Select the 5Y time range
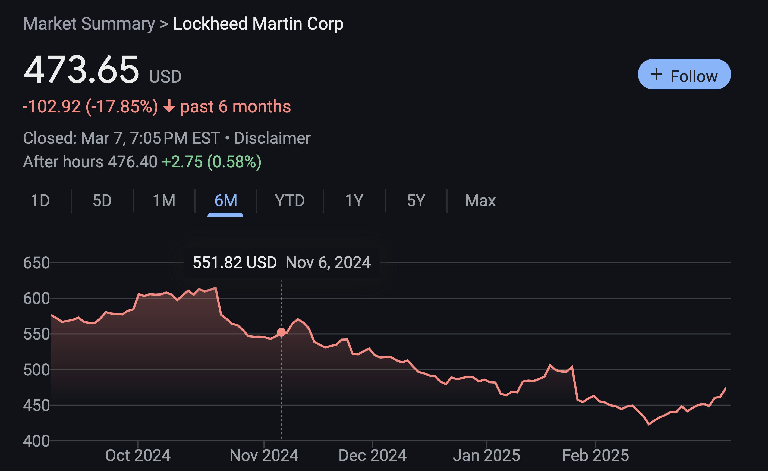 point(416,200)
